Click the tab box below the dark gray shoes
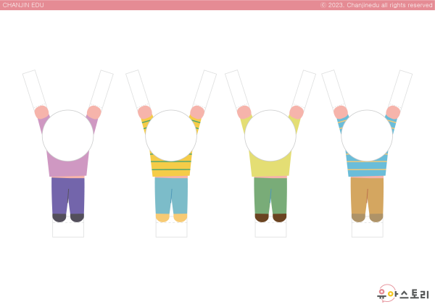This screenshot has width=435, height=307. [68, 230]
